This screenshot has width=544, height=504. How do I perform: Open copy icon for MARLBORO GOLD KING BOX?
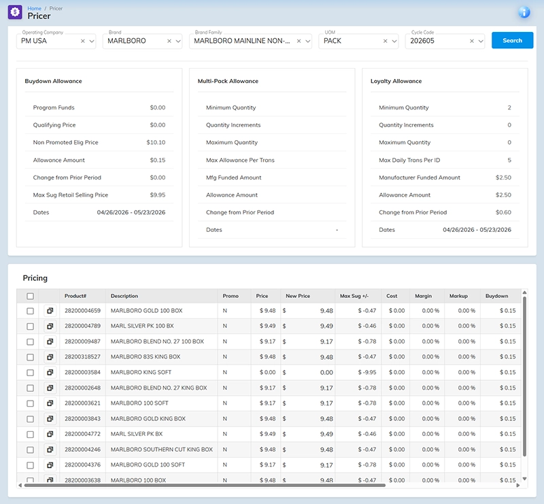click(50, 418)
